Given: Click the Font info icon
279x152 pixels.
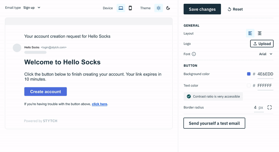Looking at the screenshot, I should point(194,54).
